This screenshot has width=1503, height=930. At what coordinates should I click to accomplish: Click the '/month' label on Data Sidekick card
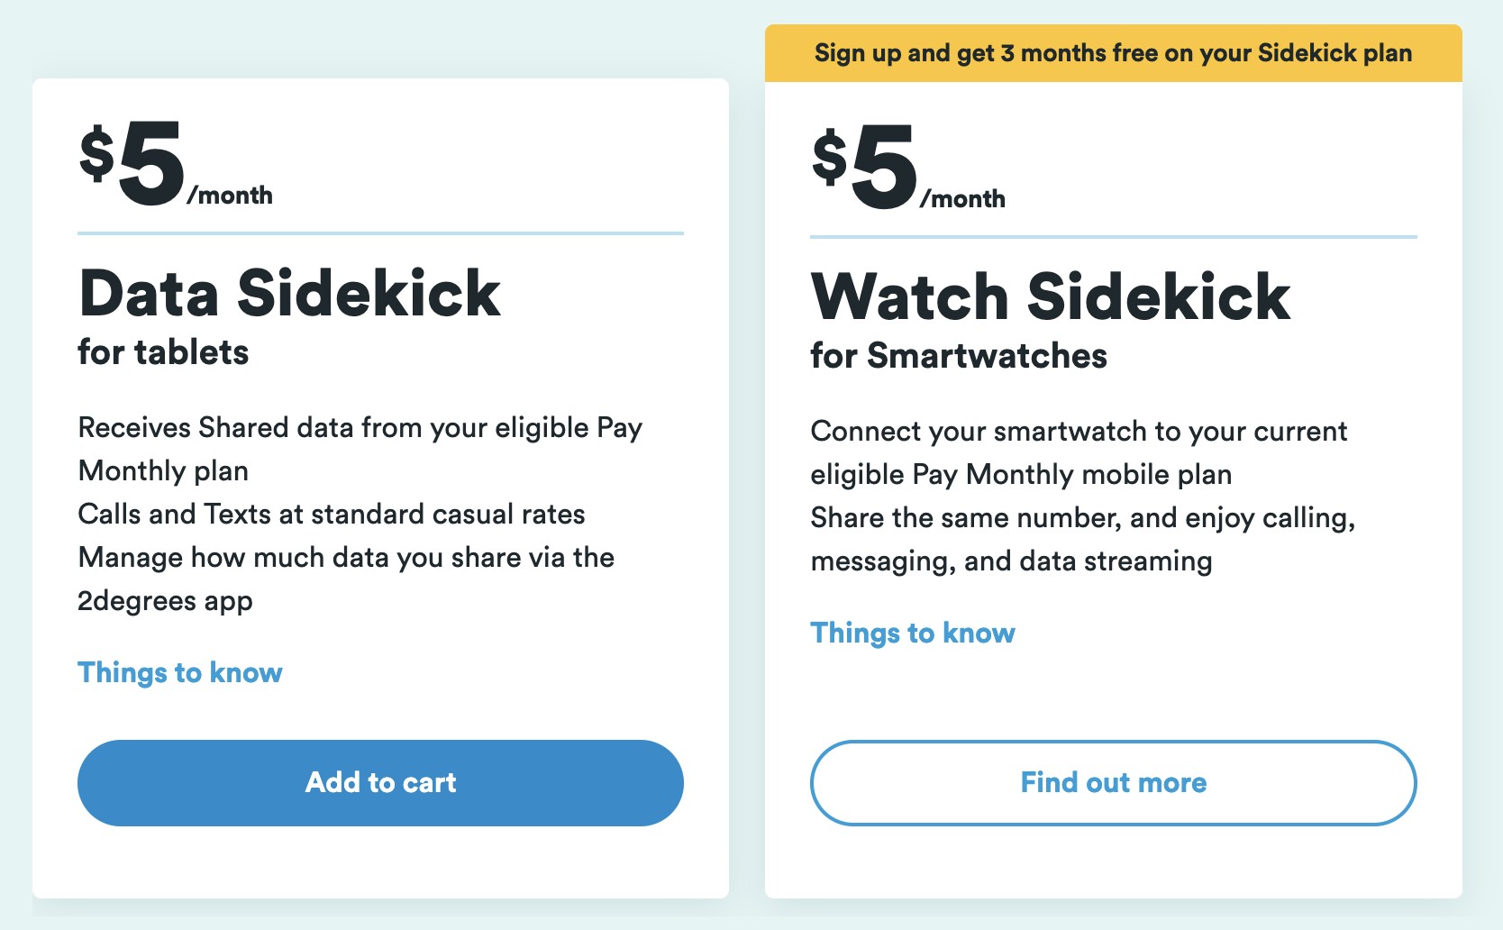pyautogui.click(x=230, y=196)
